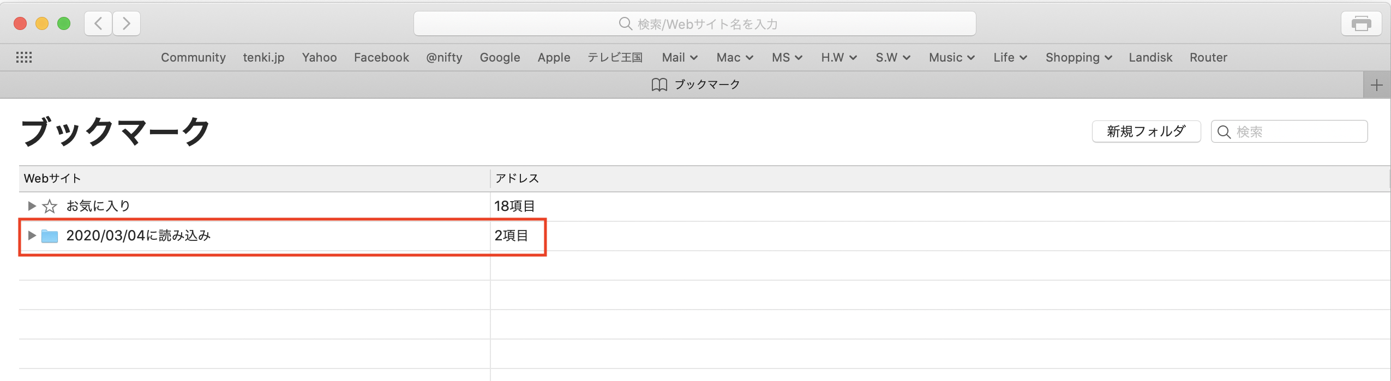Click the blue folder icon for 2020/03/04
This screenshot has width=1391, height=381.
[50, 236]
